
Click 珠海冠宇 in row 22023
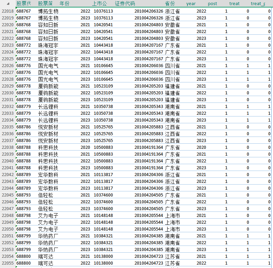tap(48, 45)
